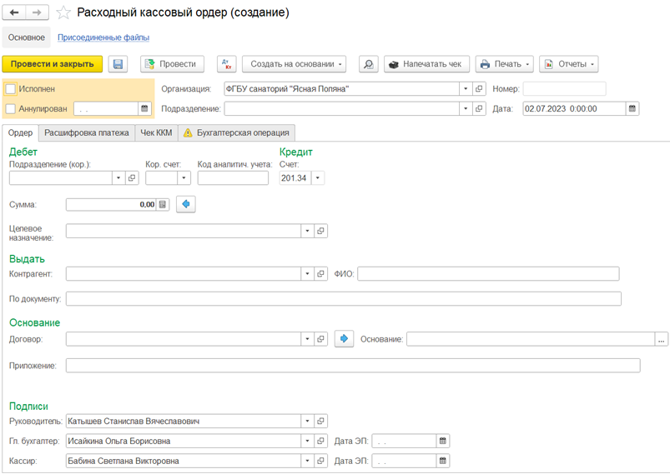
Task: Open calendar for Кассир Дата ЭП
Action: tap(443, 461)
